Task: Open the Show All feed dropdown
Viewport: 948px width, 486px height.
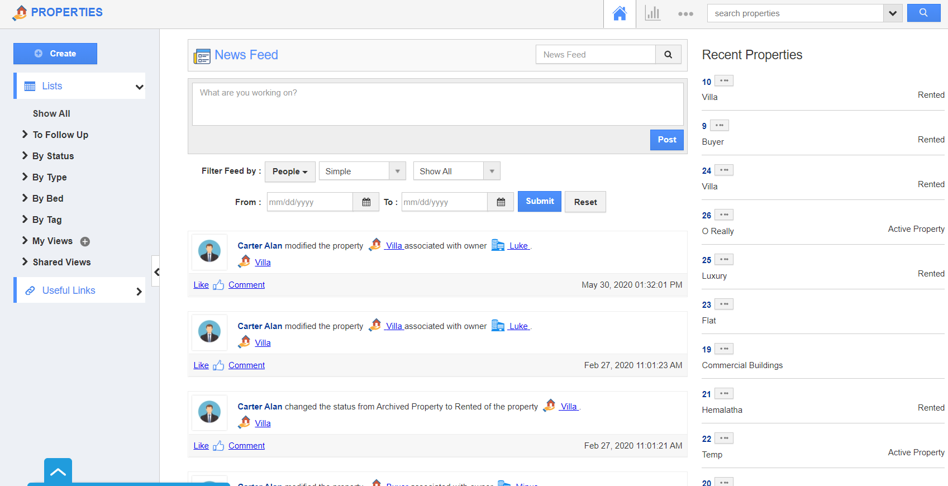Action: click(x=456, y=171)
